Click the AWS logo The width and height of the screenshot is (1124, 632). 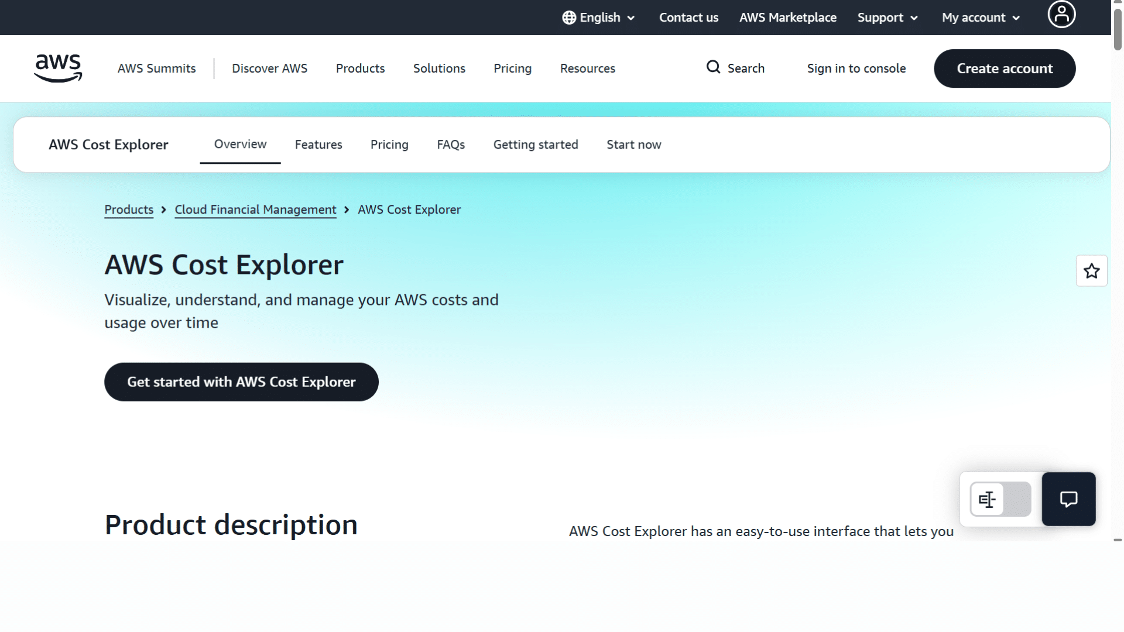[x=58, y=68]
